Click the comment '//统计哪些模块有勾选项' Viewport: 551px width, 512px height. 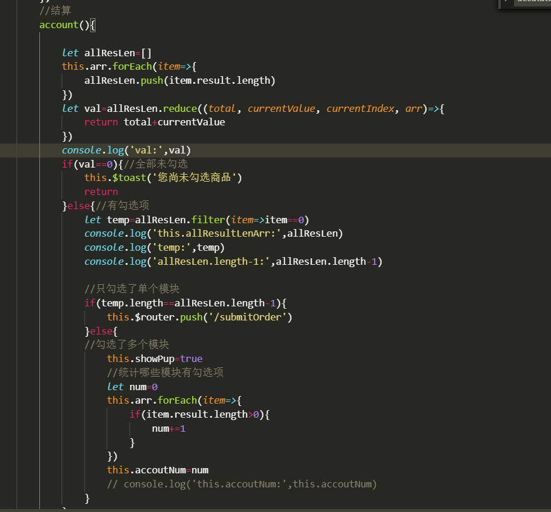tap(165, 373)
